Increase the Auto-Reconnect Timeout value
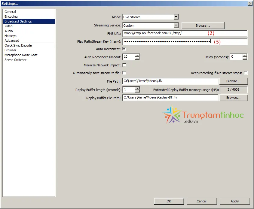The height and width of the screenshot is (209, 254). click(x=137, y=55)
